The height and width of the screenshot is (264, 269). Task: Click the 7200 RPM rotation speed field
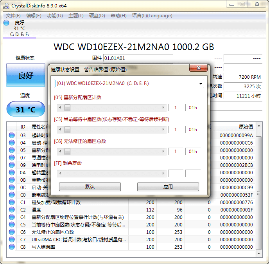243,77
